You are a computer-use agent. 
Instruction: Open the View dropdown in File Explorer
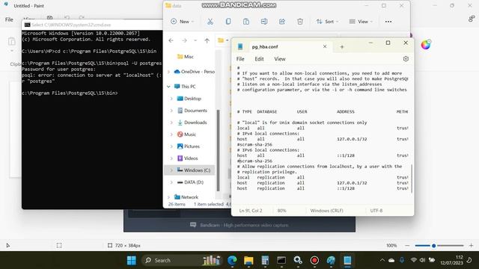click(361, 22)
